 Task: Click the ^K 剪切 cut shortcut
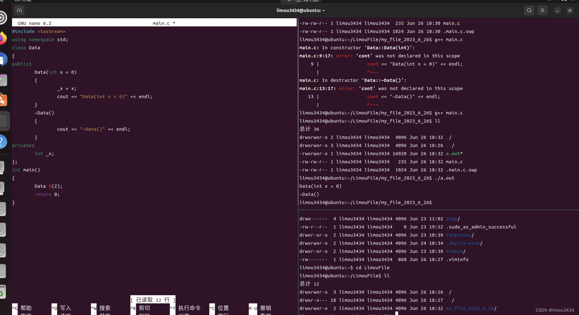[140, 308]
